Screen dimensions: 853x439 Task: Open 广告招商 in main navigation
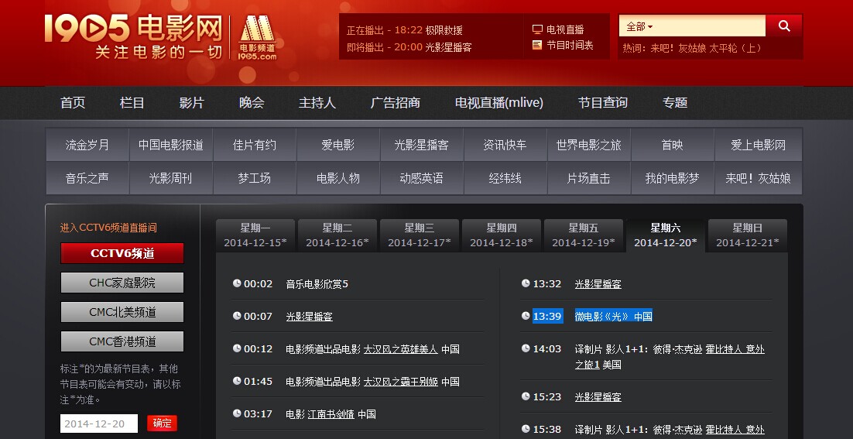click(x=396, y=103)
